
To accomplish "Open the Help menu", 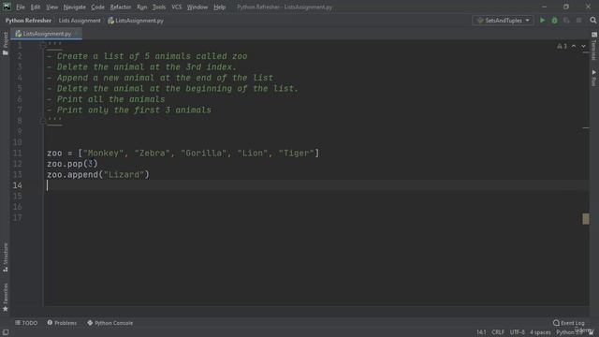I will coord(219,7).
